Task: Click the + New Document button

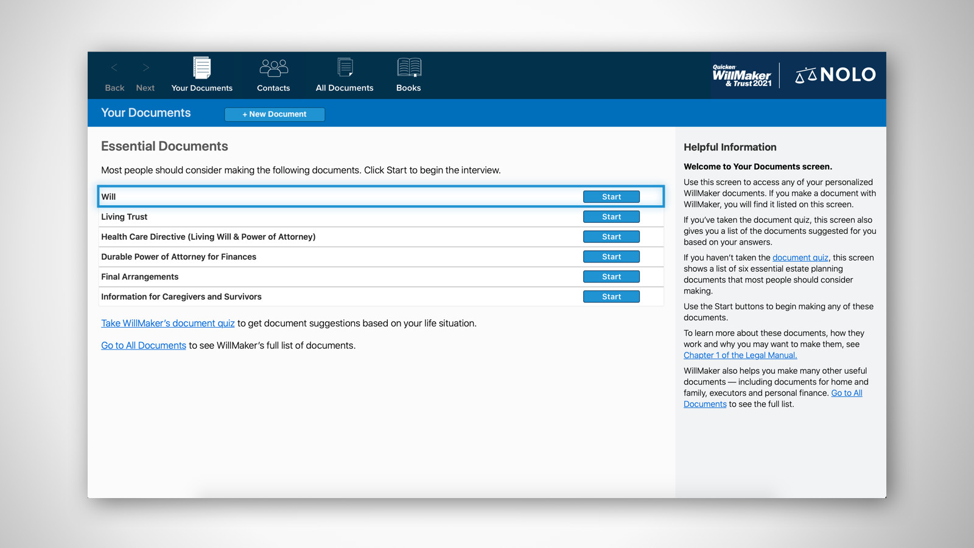Action: click(274, 114)
